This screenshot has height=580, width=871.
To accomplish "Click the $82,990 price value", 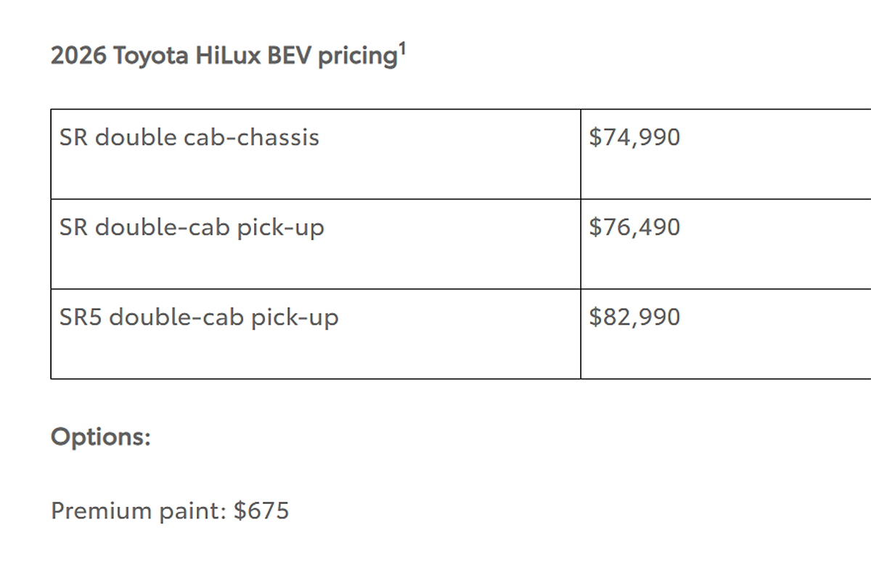I will 634,318.
